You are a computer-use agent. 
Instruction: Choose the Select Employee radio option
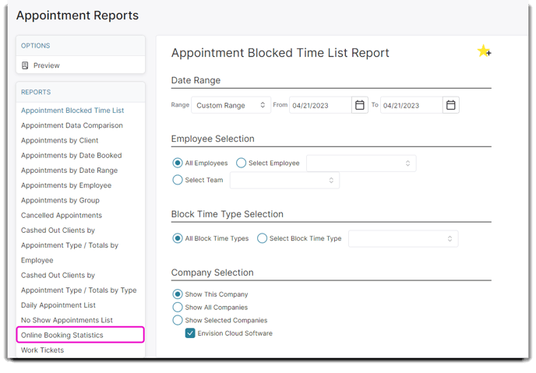[241, 163]
